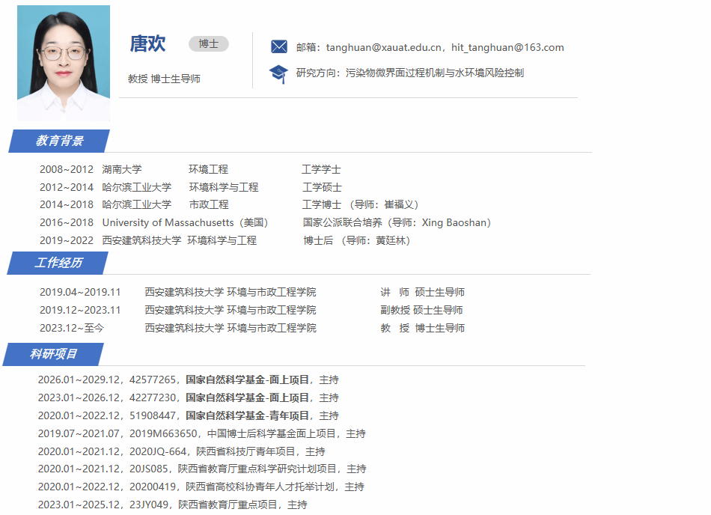
Task: Click email address tanghuan@xauat.edu.cn
Action: (385, 48)
